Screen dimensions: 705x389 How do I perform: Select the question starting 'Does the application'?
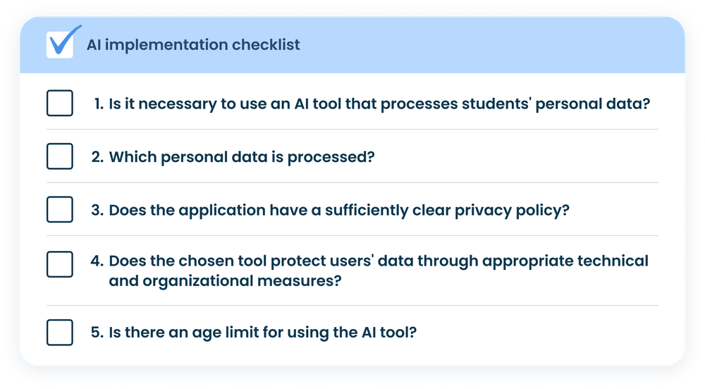[338, 209]
